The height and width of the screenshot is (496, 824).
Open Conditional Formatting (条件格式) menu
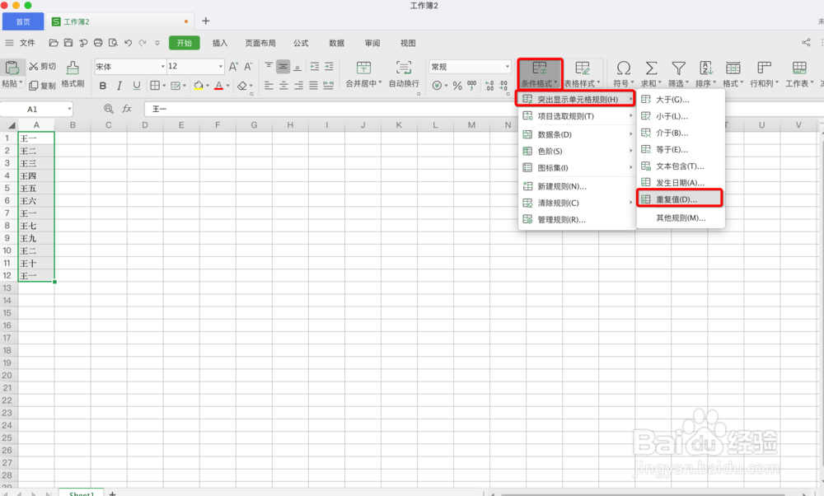540,74
